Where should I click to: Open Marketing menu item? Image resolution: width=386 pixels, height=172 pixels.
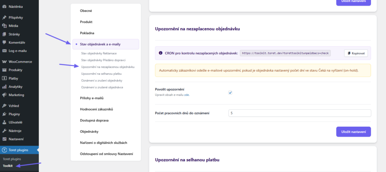click(x=19, y=95)
